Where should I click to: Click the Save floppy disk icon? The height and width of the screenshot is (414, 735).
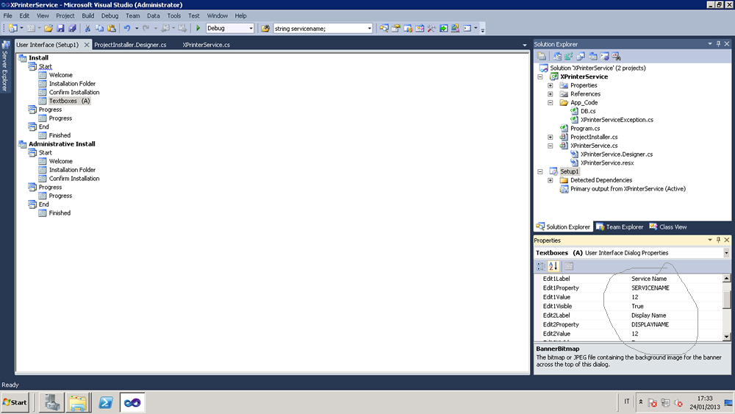[60, 28]
